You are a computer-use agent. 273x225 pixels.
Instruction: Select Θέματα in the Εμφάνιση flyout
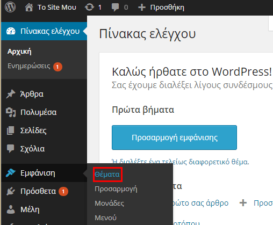pyautogui.click(x=107, y=175)
